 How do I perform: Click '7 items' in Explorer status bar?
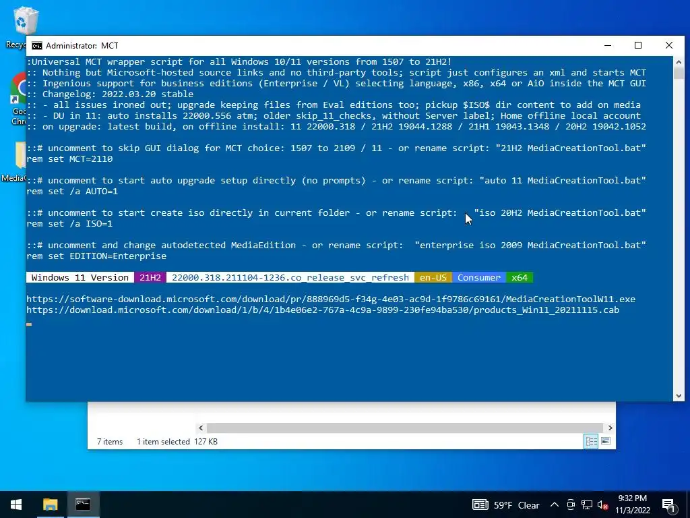110,441
